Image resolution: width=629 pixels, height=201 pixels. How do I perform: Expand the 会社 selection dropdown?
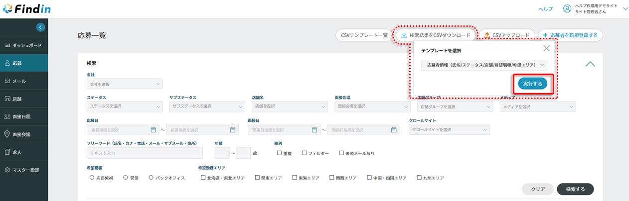125,84
